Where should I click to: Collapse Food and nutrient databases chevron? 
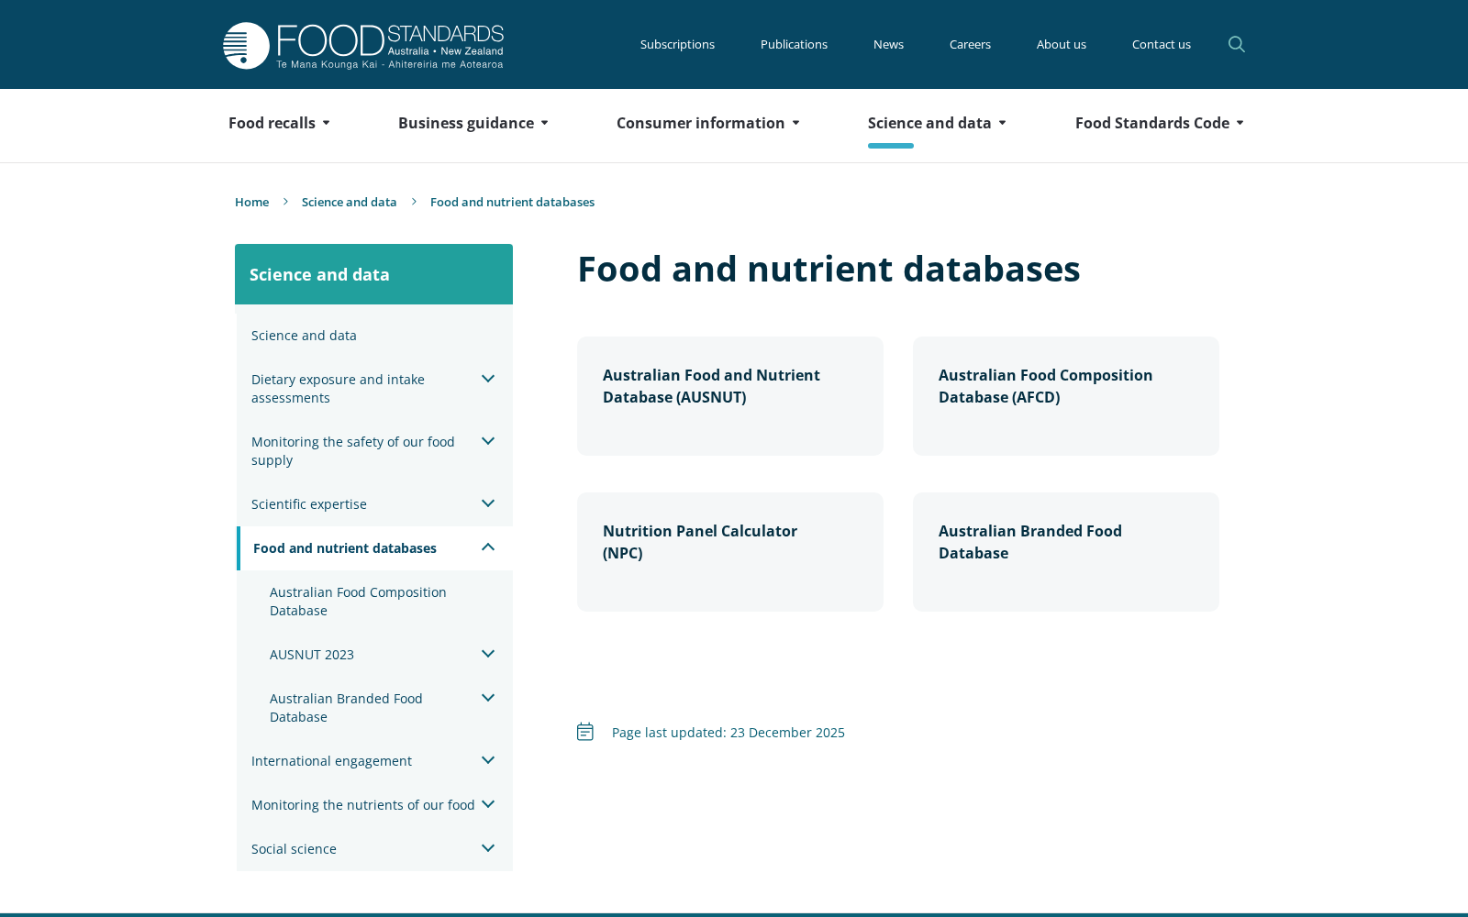[488, 547]
